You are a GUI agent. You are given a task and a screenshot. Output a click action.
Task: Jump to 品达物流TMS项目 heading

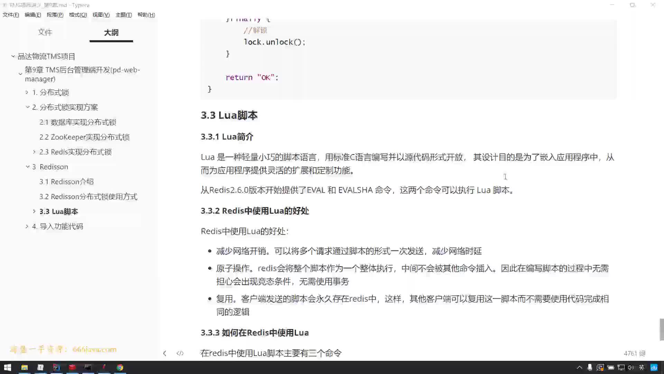(46, 56)
